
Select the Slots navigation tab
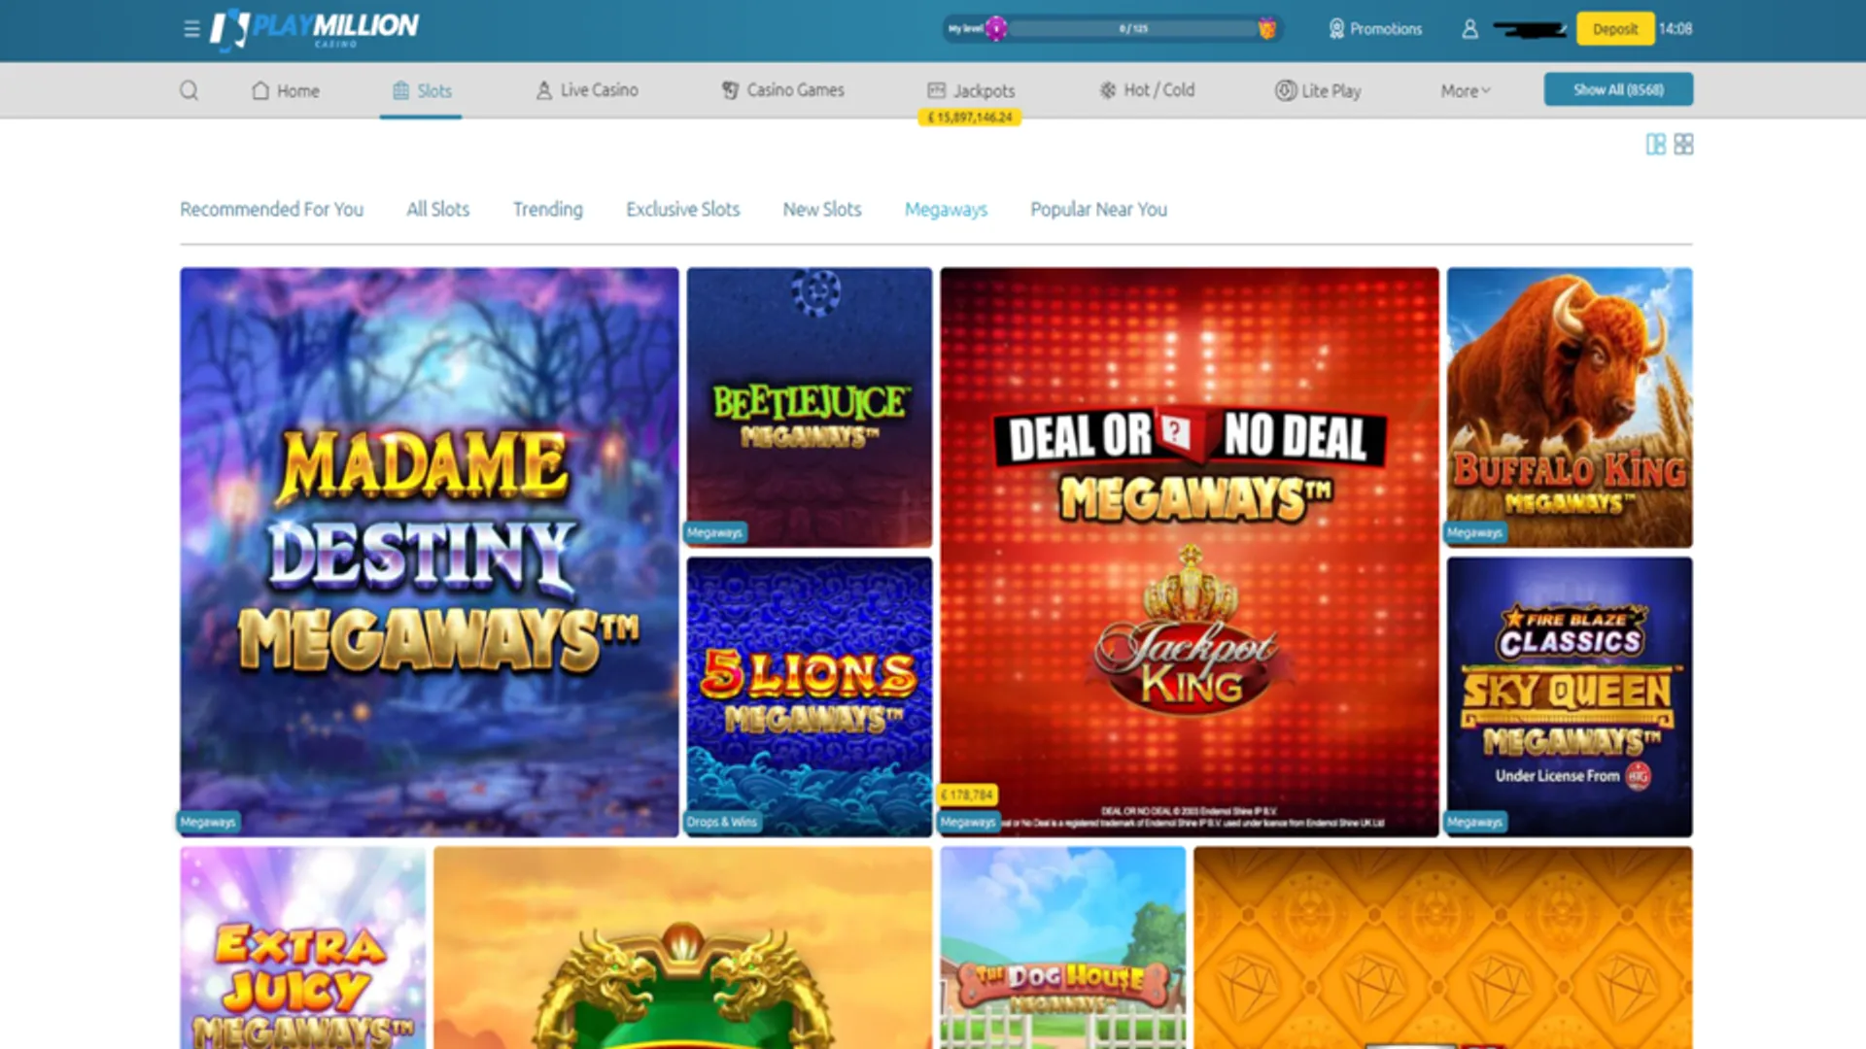[x=422, y=90]
